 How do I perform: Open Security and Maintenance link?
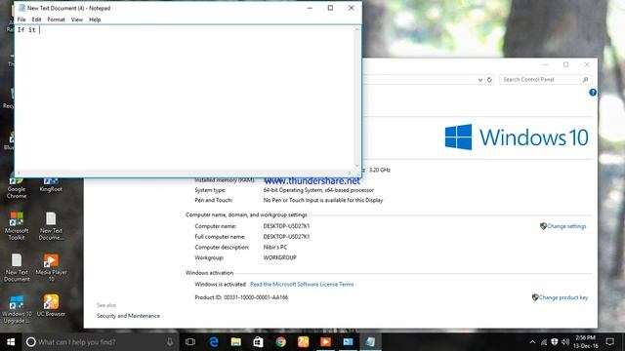128,316
